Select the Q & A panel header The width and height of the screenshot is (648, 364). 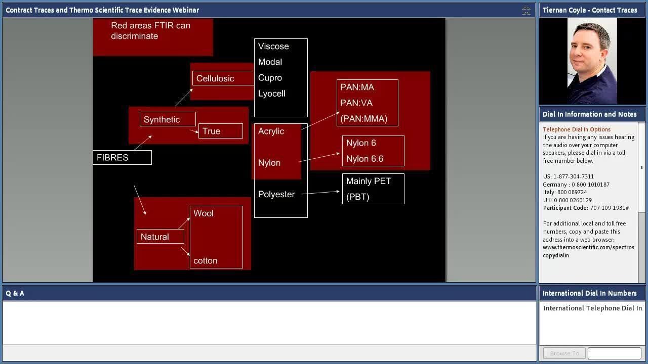[269, 293]
